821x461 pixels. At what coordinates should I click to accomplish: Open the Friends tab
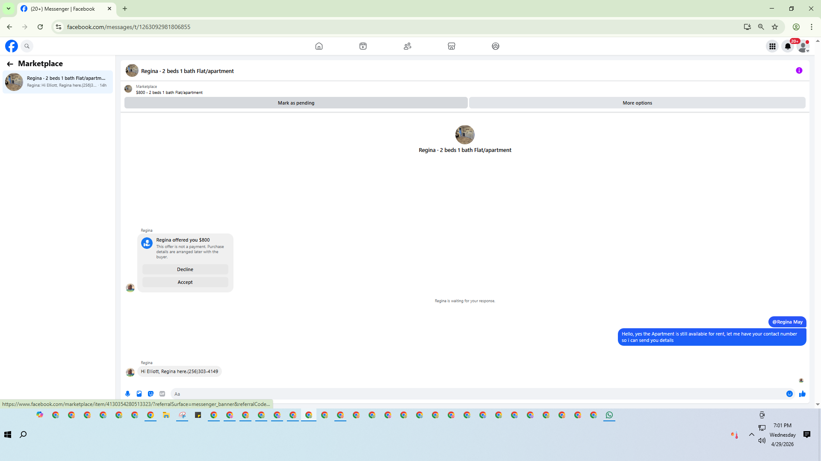pos(407,46)
